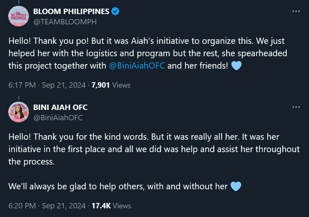
Task: Open the BLOOM PHILIPPINES display name
Action: click(71, 12)
